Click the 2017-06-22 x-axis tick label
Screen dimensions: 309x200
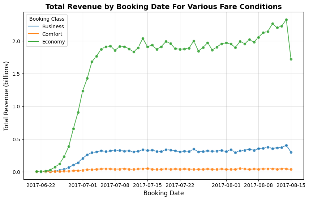tap(41, 184)
